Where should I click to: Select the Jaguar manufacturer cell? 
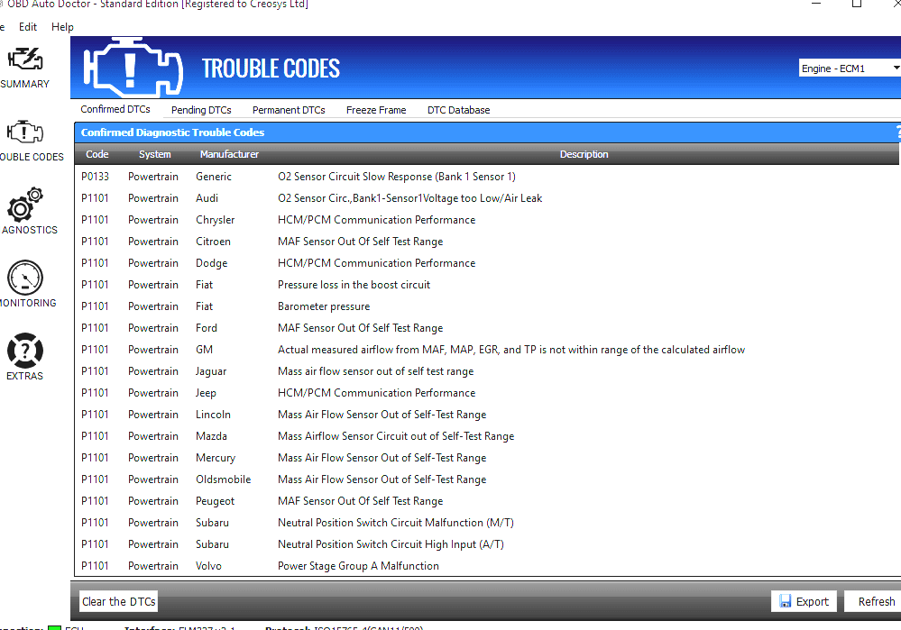(x=211, y=371)
